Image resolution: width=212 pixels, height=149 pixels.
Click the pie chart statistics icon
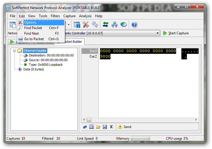coord(124,24)
